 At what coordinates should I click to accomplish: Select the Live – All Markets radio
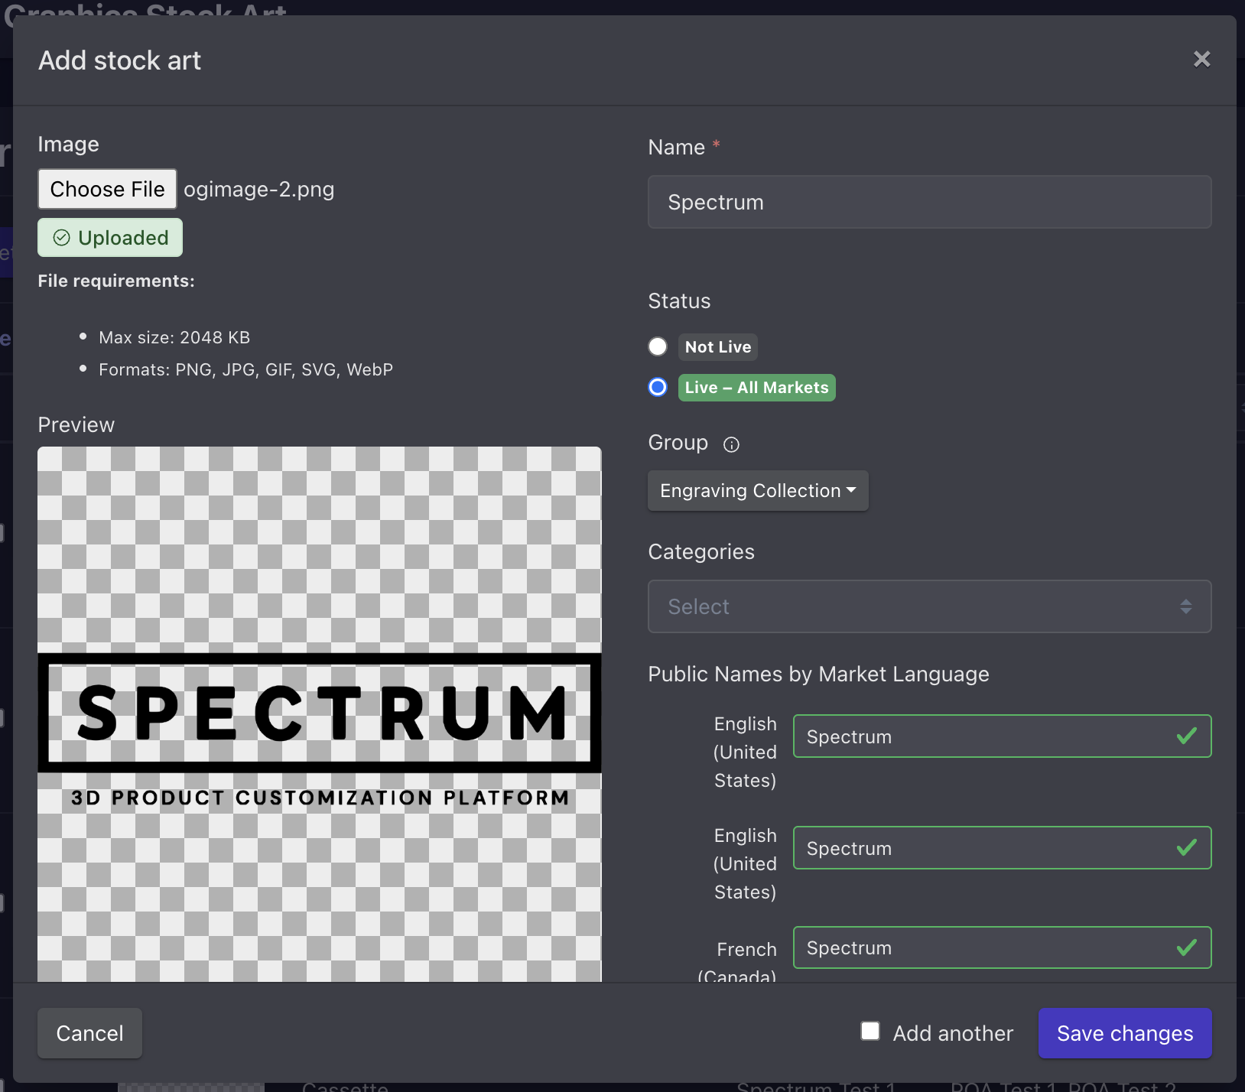(658, 387)
